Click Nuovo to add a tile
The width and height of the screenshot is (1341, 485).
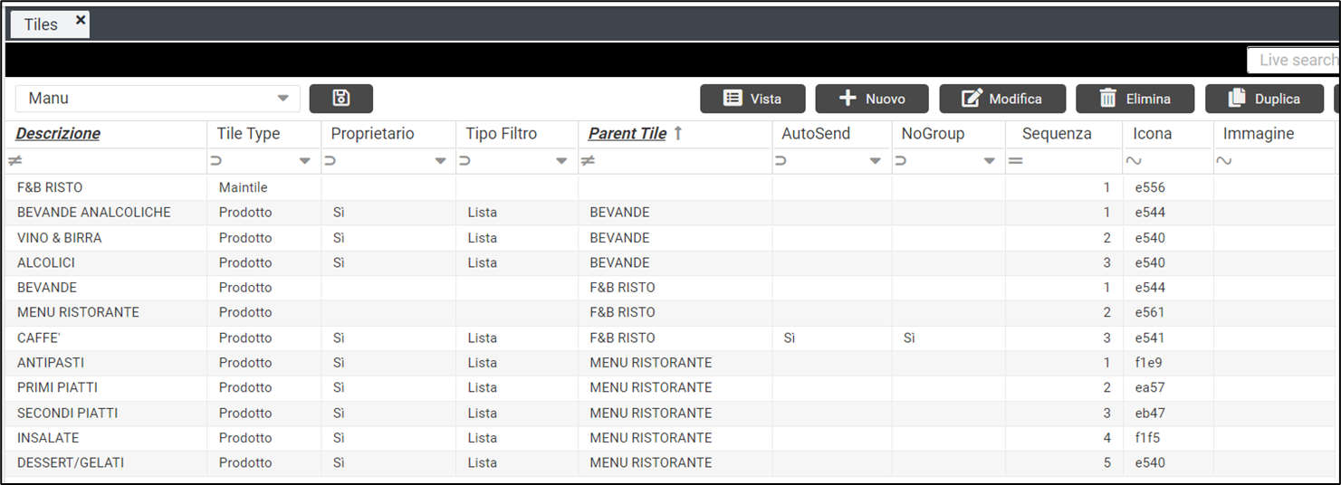pos(872,99)
